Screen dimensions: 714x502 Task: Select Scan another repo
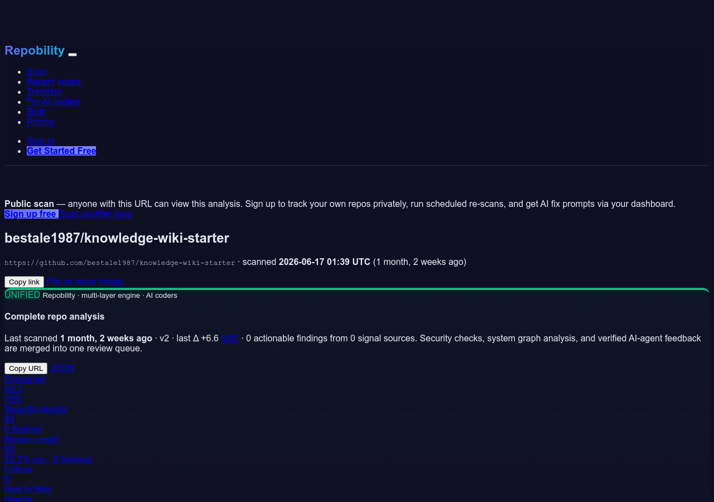click(95, 214)
